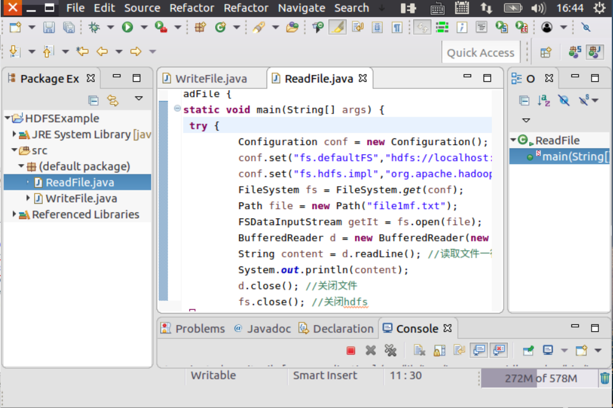Image resolution: width=613 pixels, height=408 pixels.
Task: Click Next Annotation arrow icon
Action: click(x=15, y=51)
